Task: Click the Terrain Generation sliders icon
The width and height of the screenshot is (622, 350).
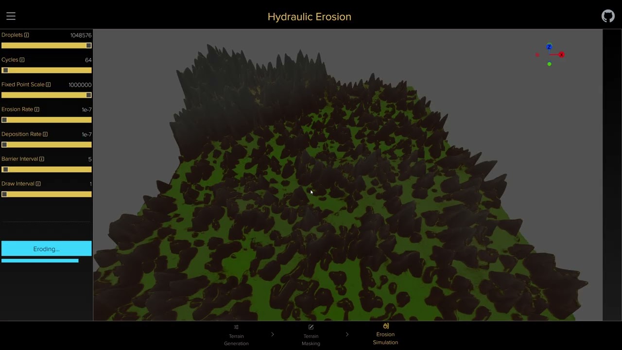Action: (236, 327)
